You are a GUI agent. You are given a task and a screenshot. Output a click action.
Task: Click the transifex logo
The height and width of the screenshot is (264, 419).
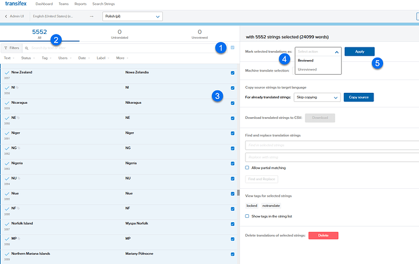[16, 4]
